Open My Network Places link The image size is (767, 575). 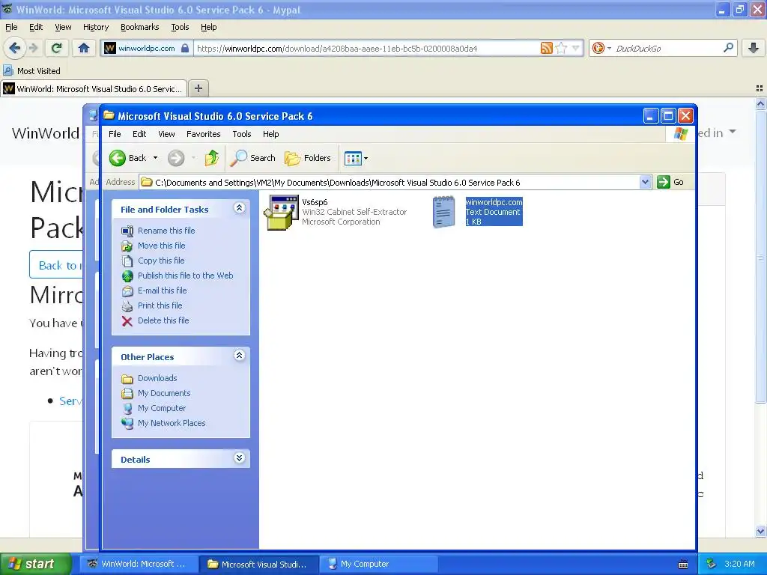tap(172, 423)
